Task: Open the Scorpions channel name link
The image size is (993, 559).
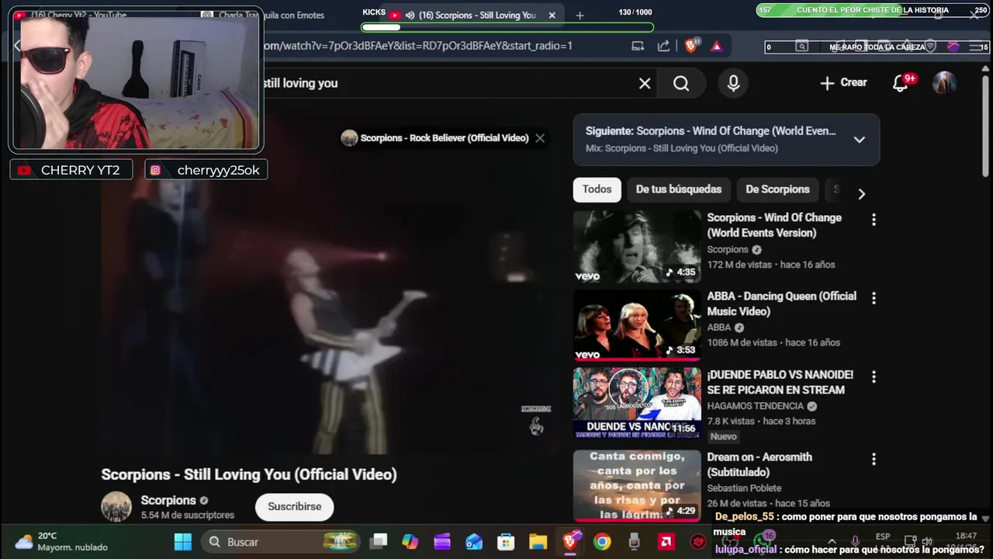Action: click(168, 500)
